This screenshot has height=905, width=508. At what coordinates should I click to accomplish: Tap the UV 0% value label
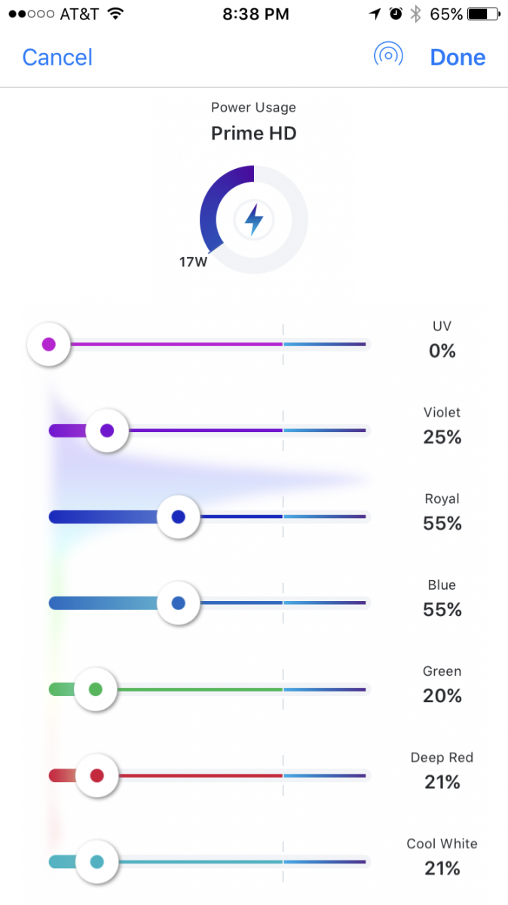pos(442,351)
